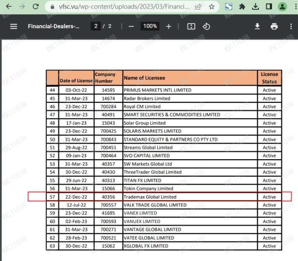Select VANUEX LIMITED
The height and width of the screenshot is (261, 298).
[142, 222]
